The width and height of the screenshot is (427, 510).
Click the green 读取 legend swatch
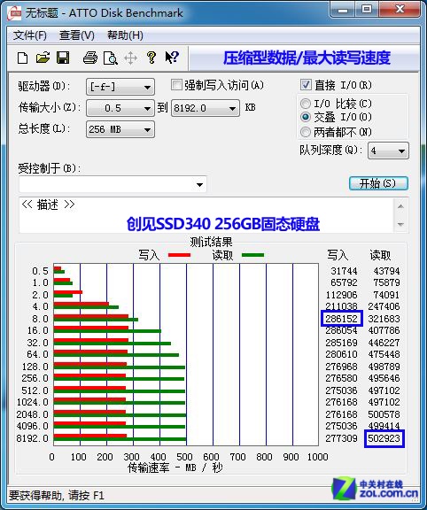(252, 255)
